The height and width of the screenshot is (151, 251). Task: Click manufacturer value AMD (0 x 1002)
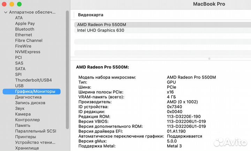coord(182,102)
